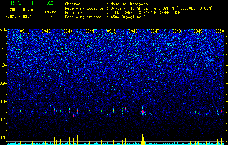Click the date stamp 04.02.08 09:40

click(18, 17)
